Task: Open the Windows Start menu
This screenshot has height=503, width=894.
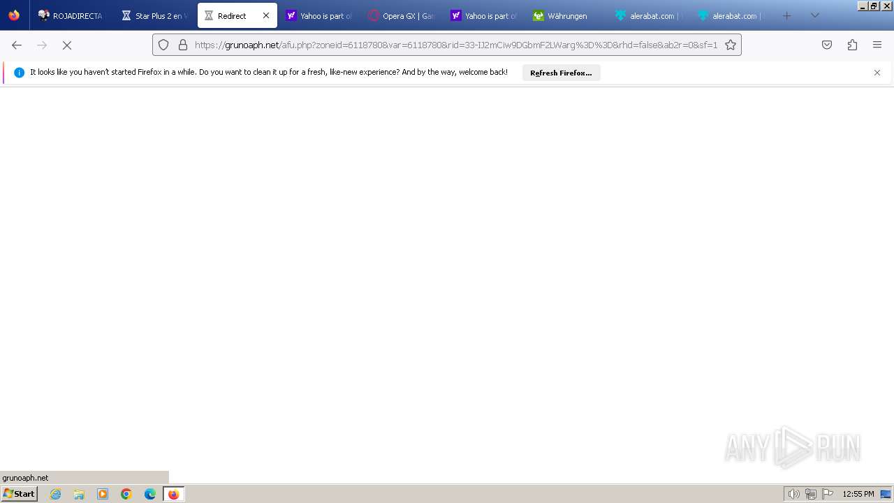Action: click(x=19, y=494)
